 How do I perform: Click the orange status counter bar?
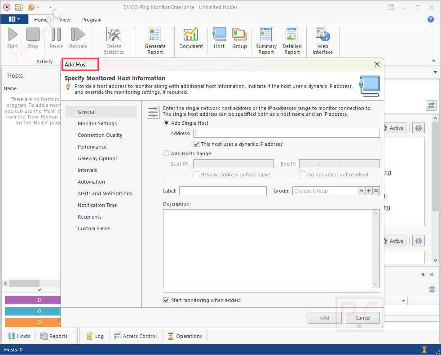[33, 323]
